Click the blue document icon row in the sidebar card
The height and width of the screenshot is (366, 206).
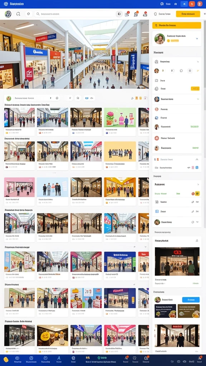click(177, 211)
